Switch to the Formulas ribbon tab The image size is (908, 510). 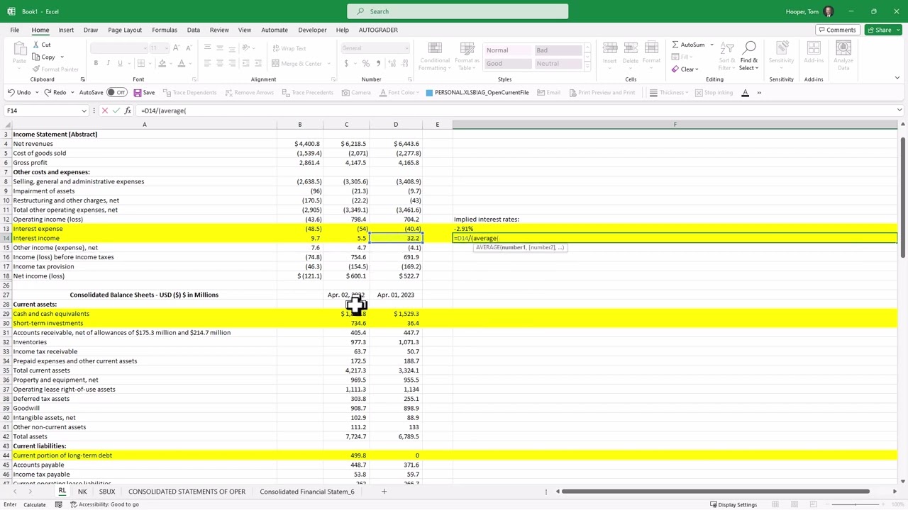pyautogui.click(x=164, y=30)
